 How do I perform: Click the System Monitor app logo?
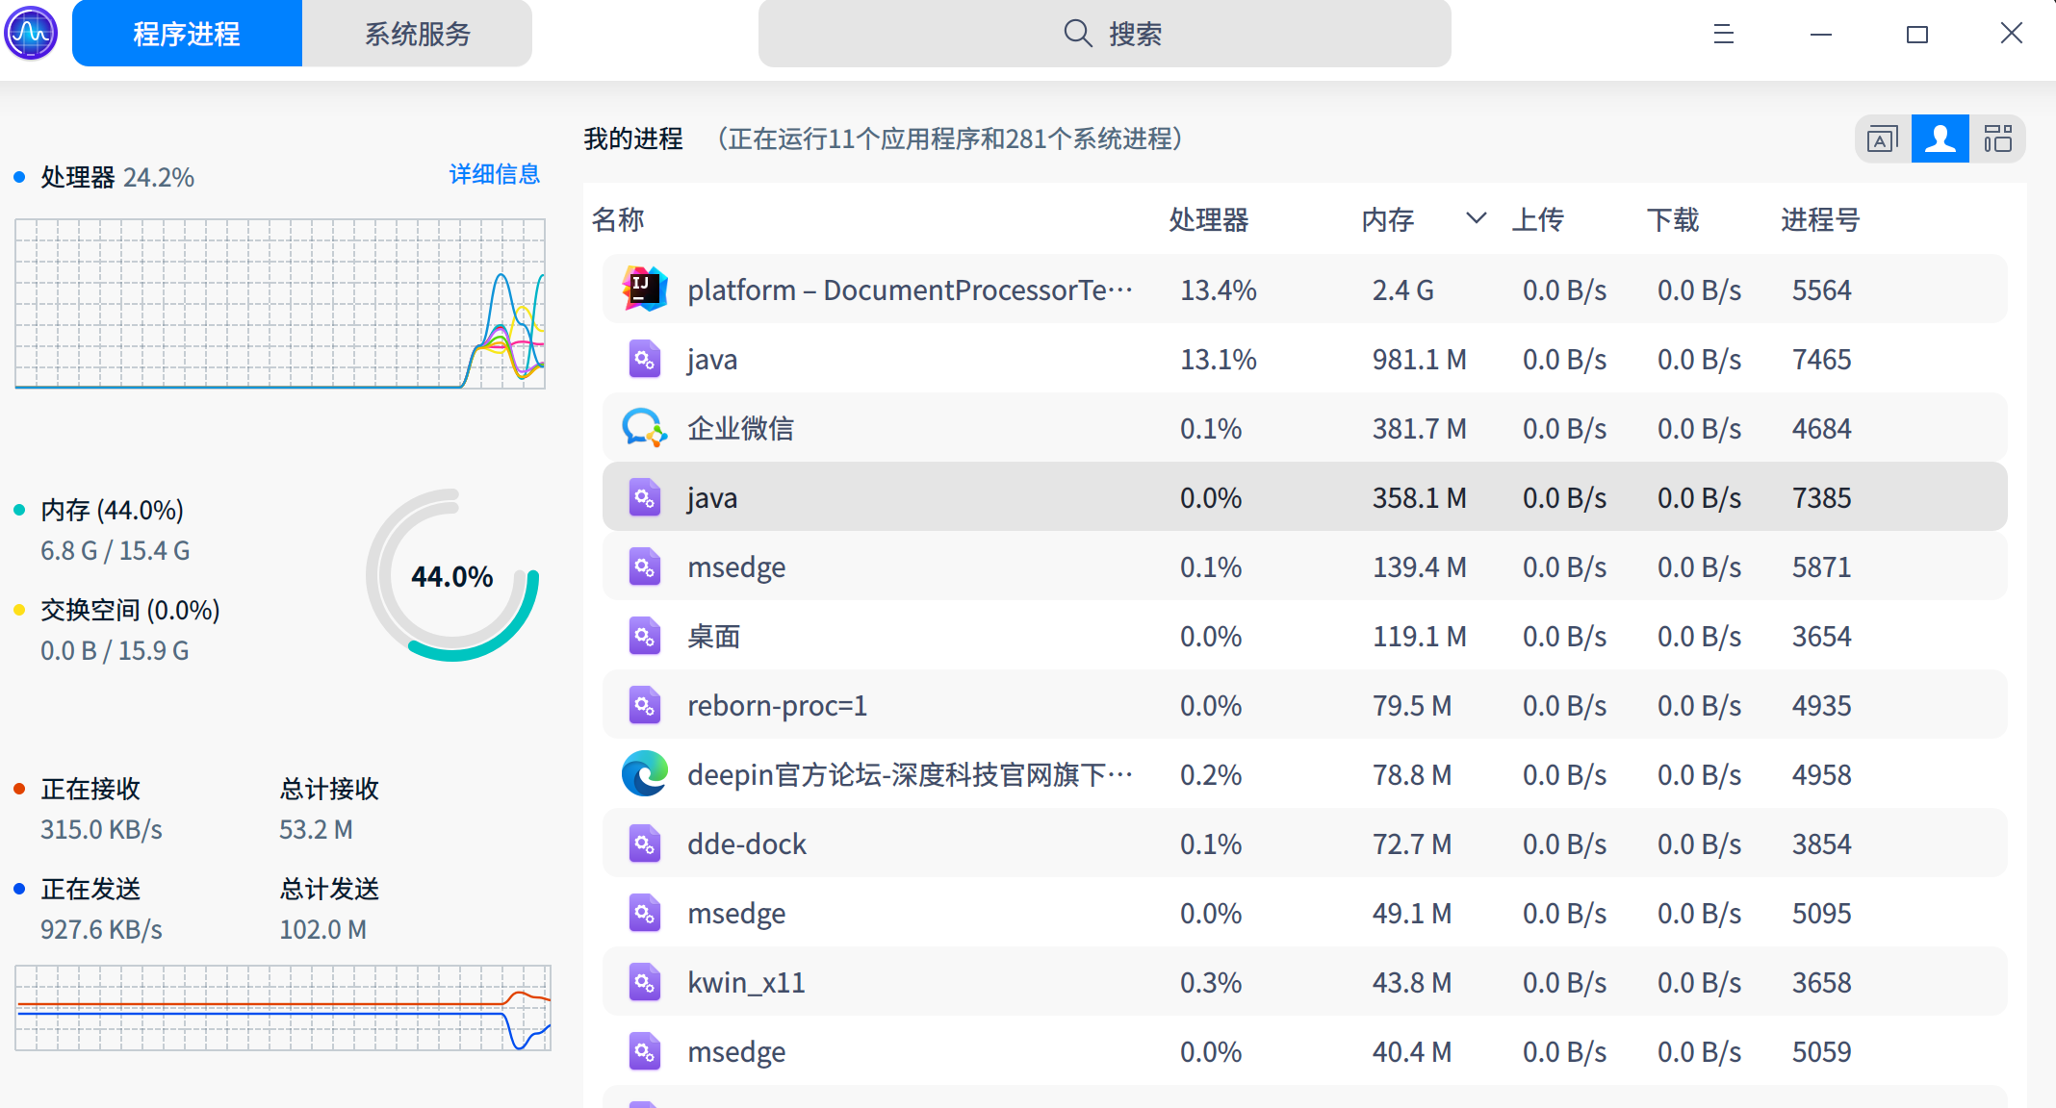click(x=31, y=33)
